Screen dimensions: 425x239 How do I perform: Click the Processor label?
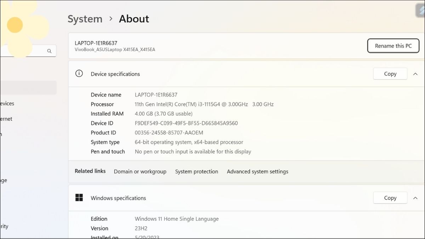pos(102,104)
